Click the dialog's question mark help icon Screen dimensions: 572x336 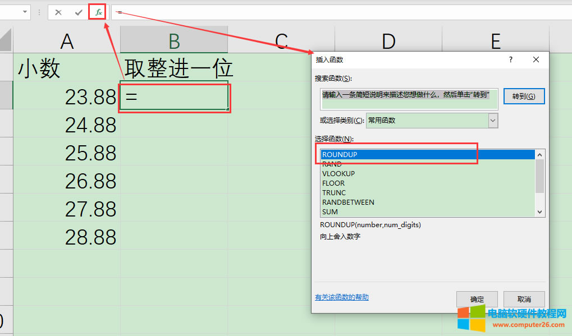click(x=510, y=59)
